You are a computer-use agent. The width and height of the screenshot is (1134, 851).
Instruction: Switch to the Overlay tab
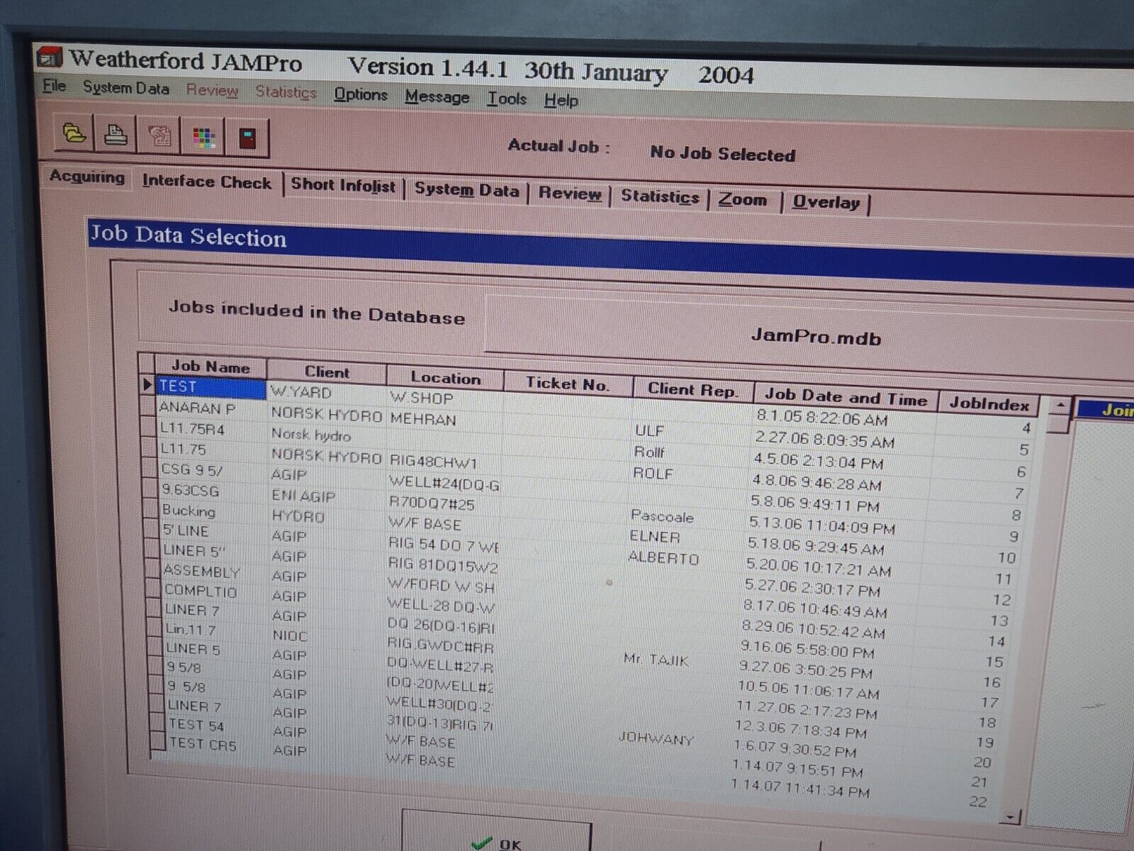click(x=826, y=203)
